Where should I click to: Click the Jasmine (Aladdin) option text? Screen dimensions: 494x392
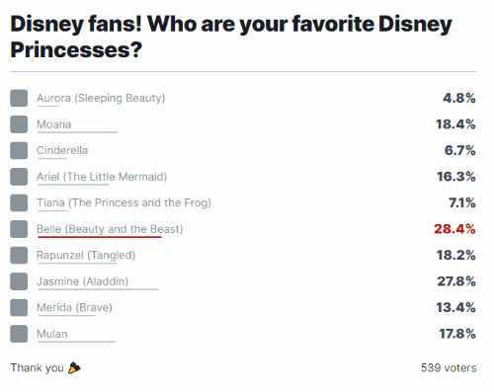coord(82,281)
